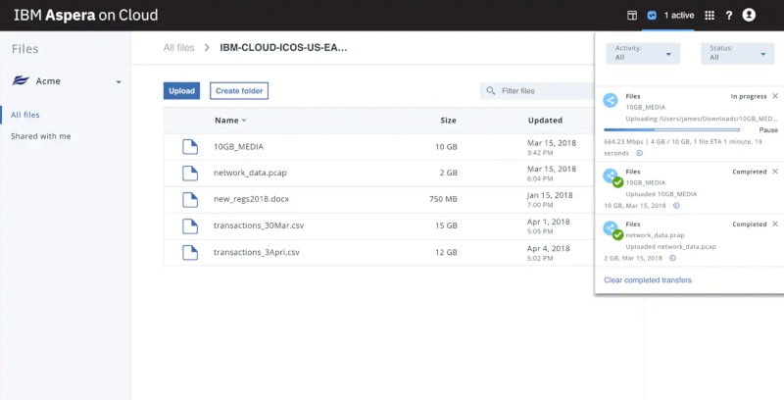The image size is (784, 400).
Task: Click the 15 GB size cell
Action: pyautogui.click(x=446, y=225)
